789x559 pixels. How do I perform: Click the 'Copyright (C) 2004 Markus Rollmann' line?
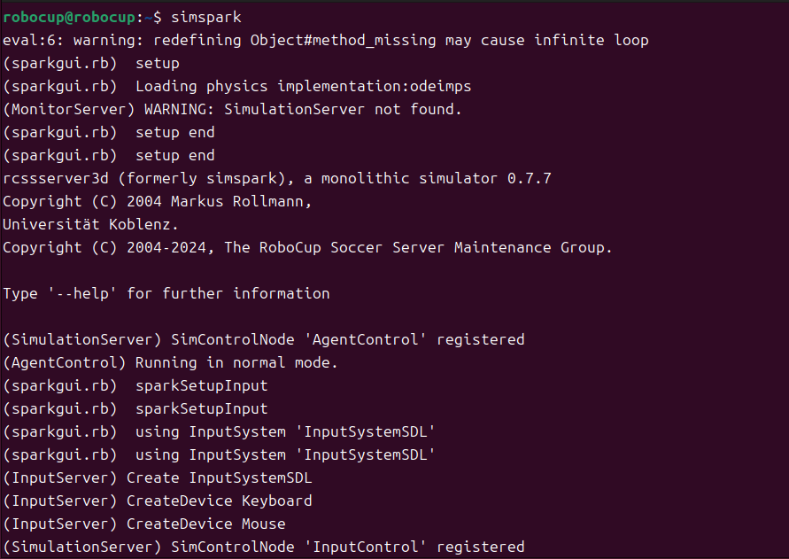(157, 201)
